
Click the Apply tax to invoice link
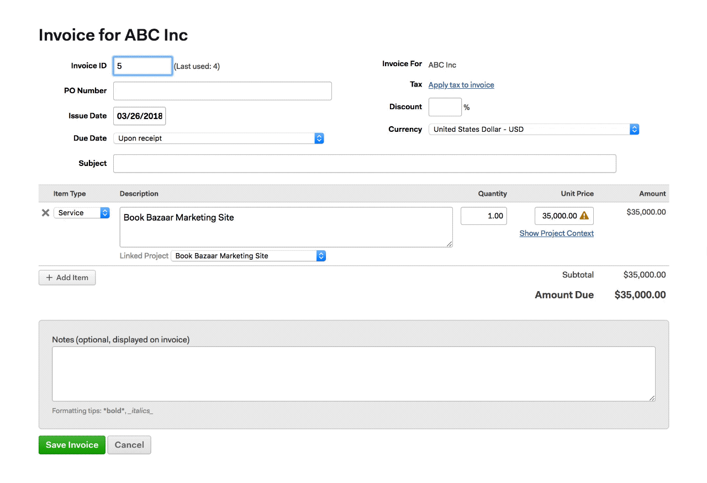click(461, 85)
